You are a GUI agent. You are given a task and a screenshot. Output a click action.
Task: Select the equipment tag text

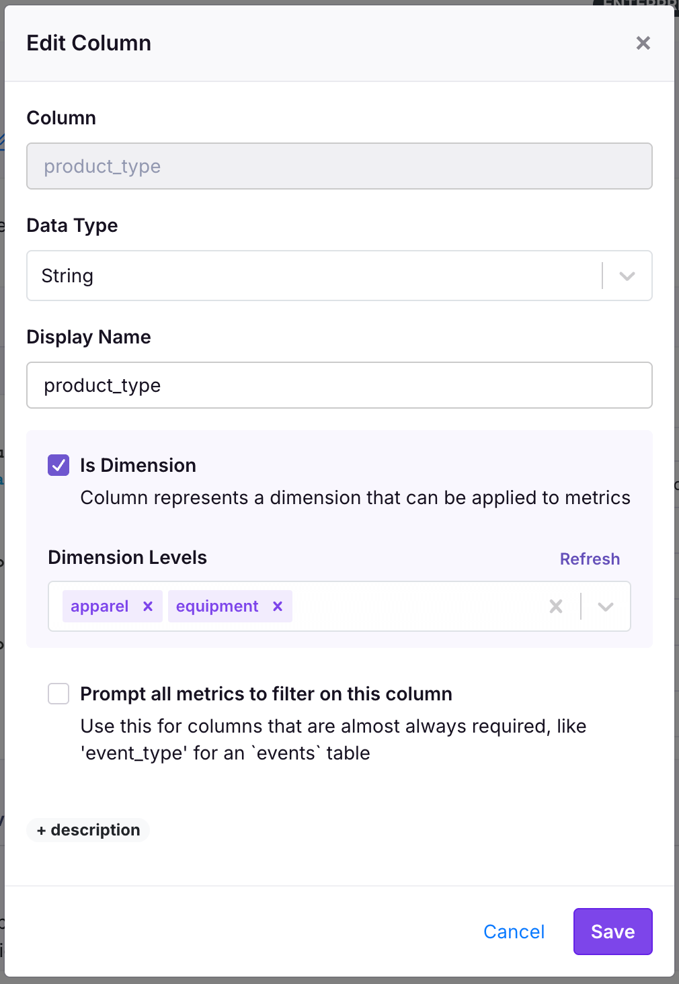[217, 606]
